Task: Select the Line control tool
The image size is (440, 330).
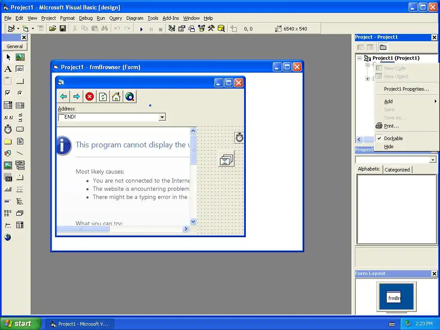Action: [20, 153]
